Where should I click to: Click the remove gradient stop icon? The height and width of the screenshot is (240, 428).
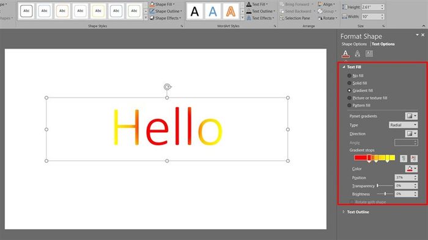click(x=414, y=158)
